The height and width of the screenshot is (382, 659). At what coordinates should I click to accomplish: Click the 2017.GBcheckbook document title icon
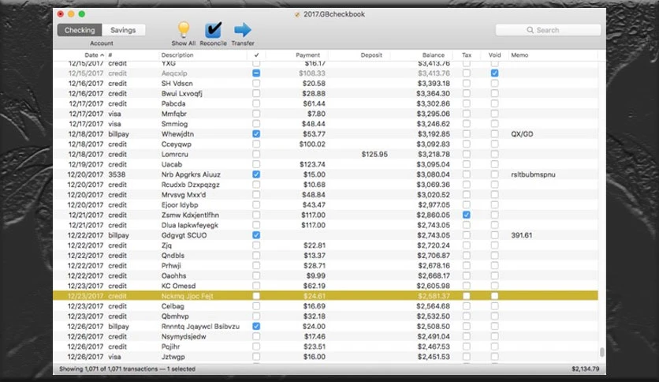click(297, 14)
